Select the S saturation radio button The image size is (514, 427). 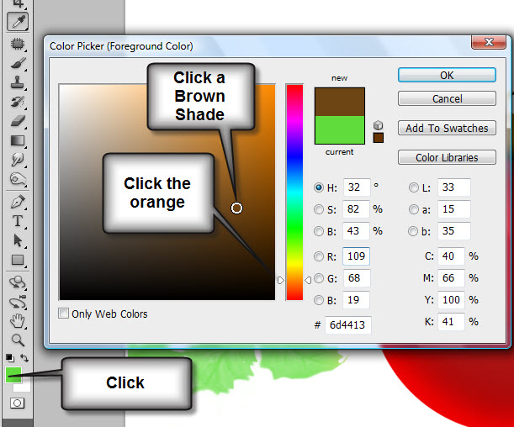pyautogui.click(x=318, y=209)
